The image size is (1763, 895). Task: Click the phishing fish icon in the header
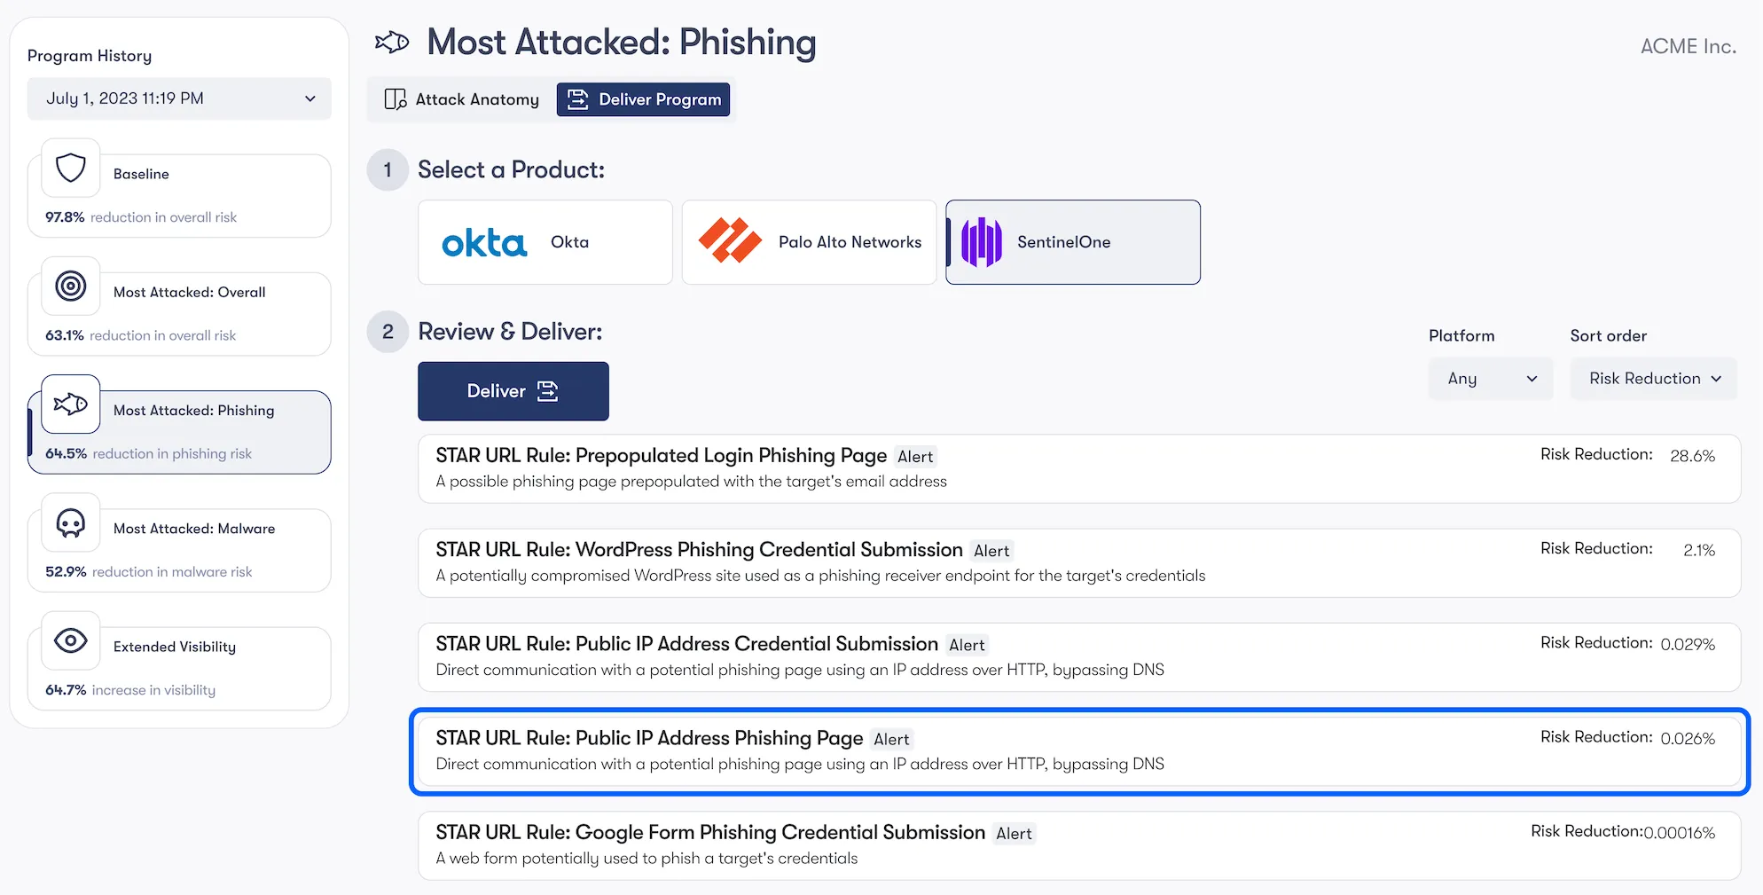391,41
